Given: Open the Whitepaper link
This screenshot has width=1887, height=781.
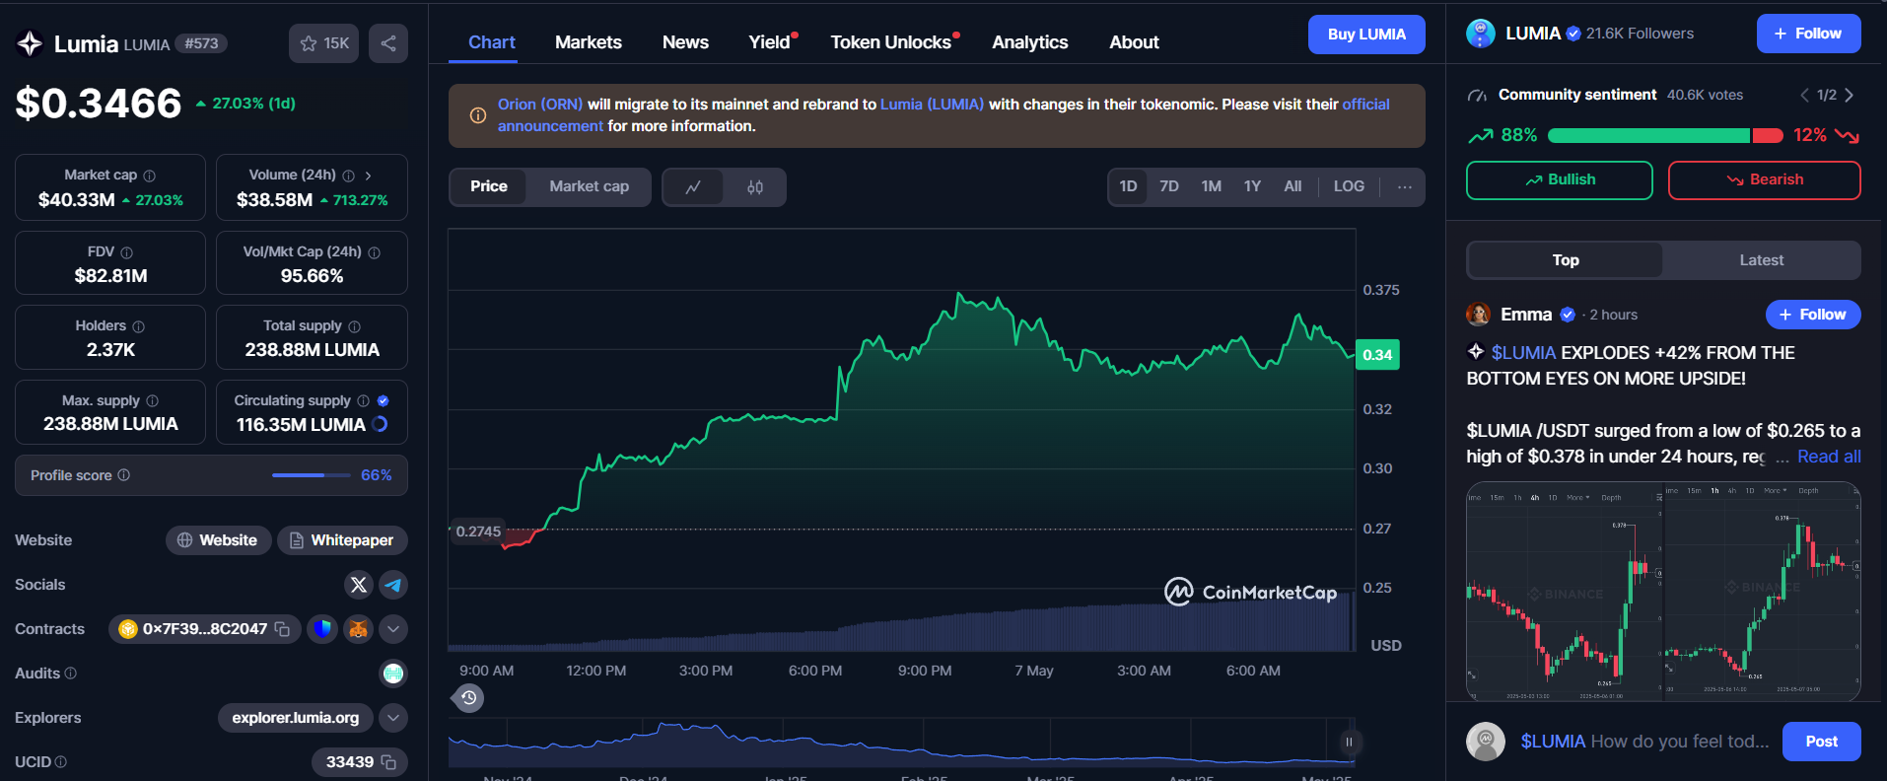Looking at the screenshot, I should pos(342,540).
